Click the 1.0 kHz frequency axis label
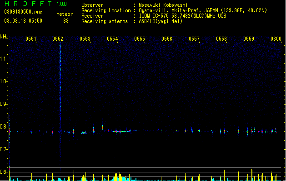The image size is (286, 181). pyautogui.click(x=4, y=81)
